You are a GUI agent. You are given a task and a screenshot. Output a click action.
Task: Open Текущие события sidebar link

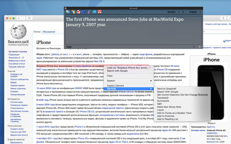(x=16, y=67)
